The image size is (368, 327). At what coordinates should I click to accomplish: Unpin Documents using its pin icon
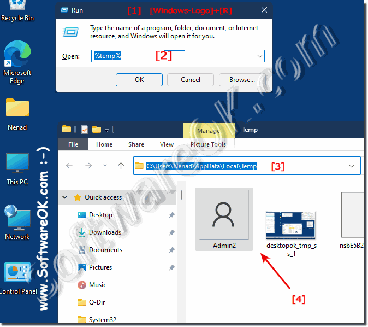(171, 250)
